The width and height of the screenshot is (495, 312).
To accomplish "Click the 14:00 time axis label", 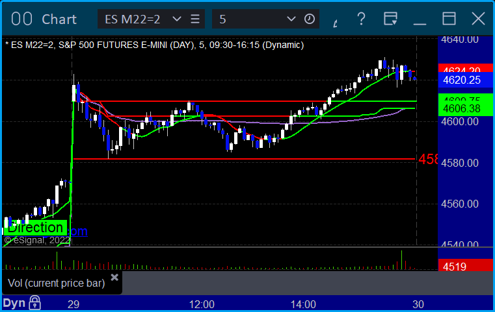I will 303,304.
